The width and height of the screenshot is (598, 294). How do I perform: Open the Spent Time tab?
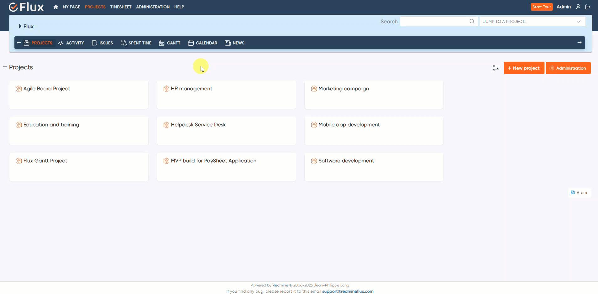point(136,43)
